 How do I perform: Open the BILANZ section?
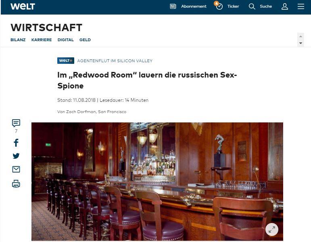(x=18, y=40)
